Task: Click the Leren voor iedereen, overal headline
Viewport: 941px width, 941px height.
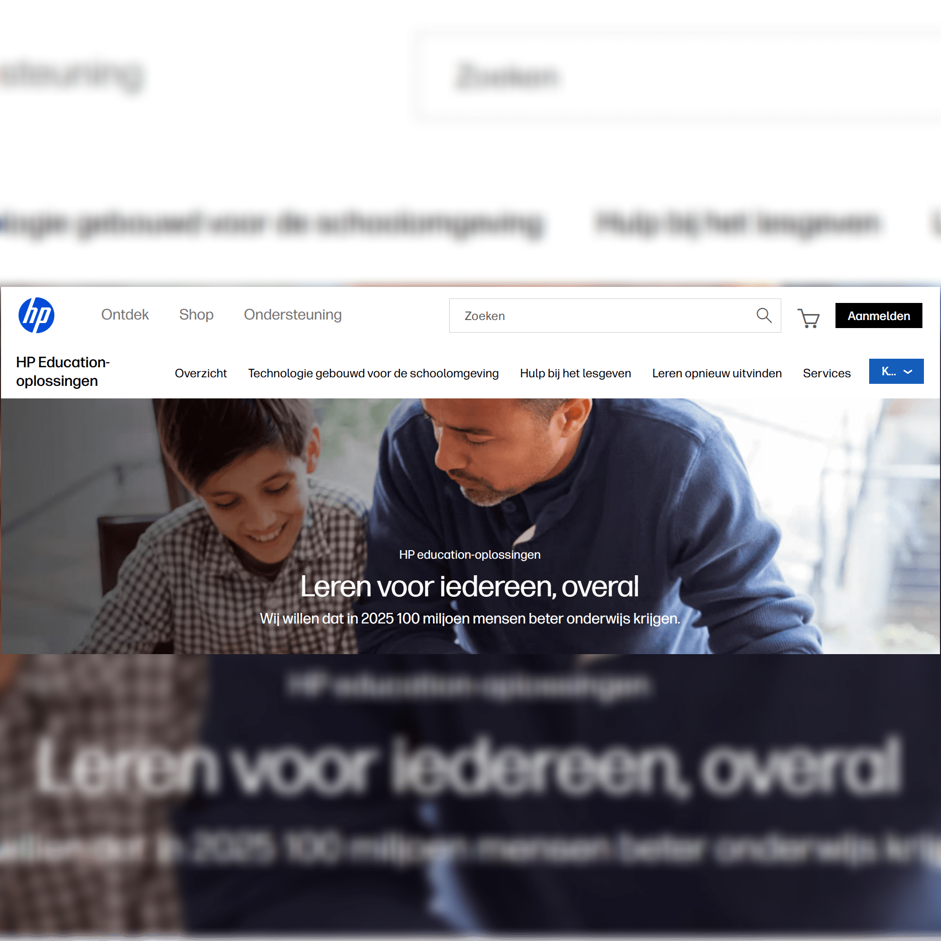Action: 469,586
